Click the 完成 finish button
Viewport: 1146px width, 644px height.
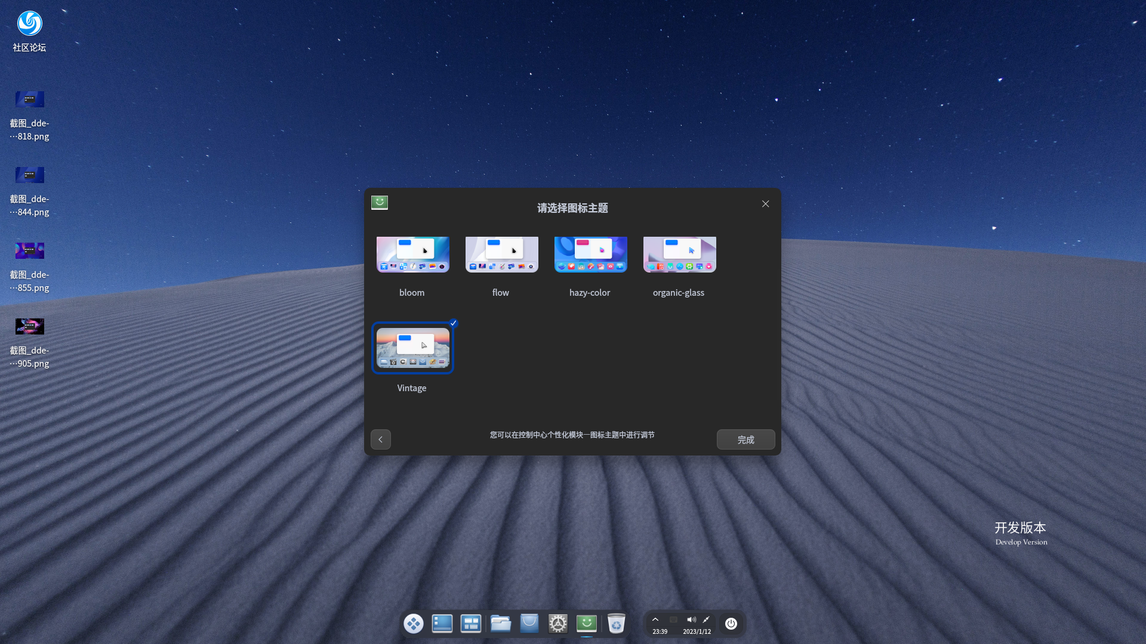pyautogui.click(x=745, y=439)
